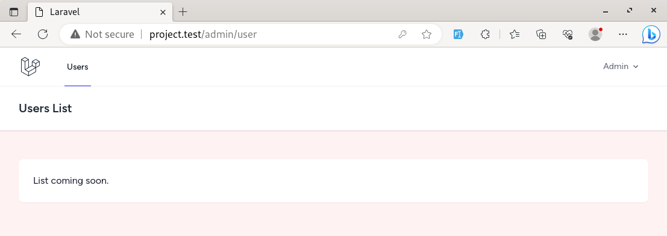Click the Laravel logo in the navbar
Screen dimensions: 667x236
30,67
